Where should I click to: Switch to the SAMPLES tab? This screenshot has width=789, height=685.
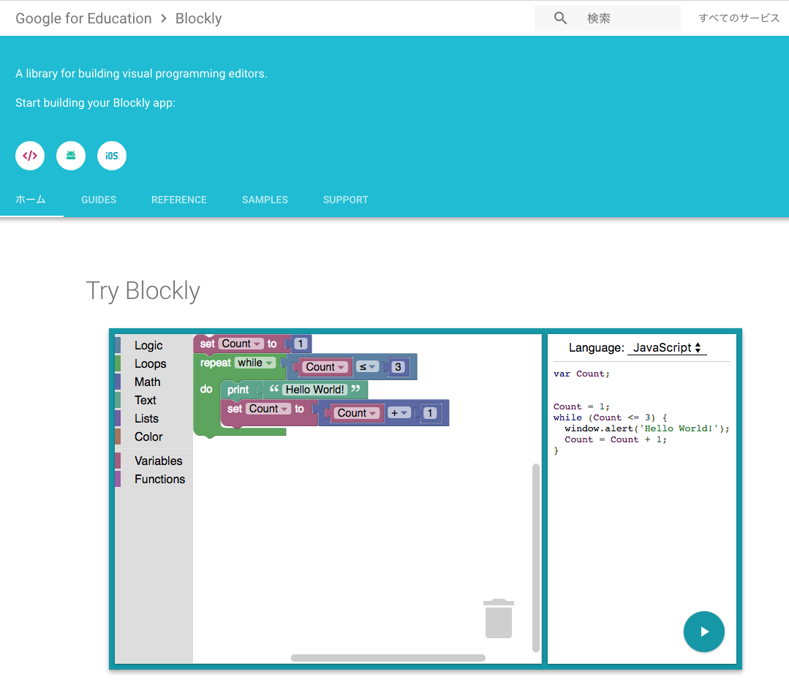[x=265, y=200]
